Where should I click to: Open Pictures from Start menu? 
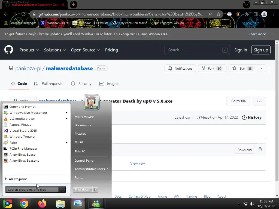click(80, 134)
